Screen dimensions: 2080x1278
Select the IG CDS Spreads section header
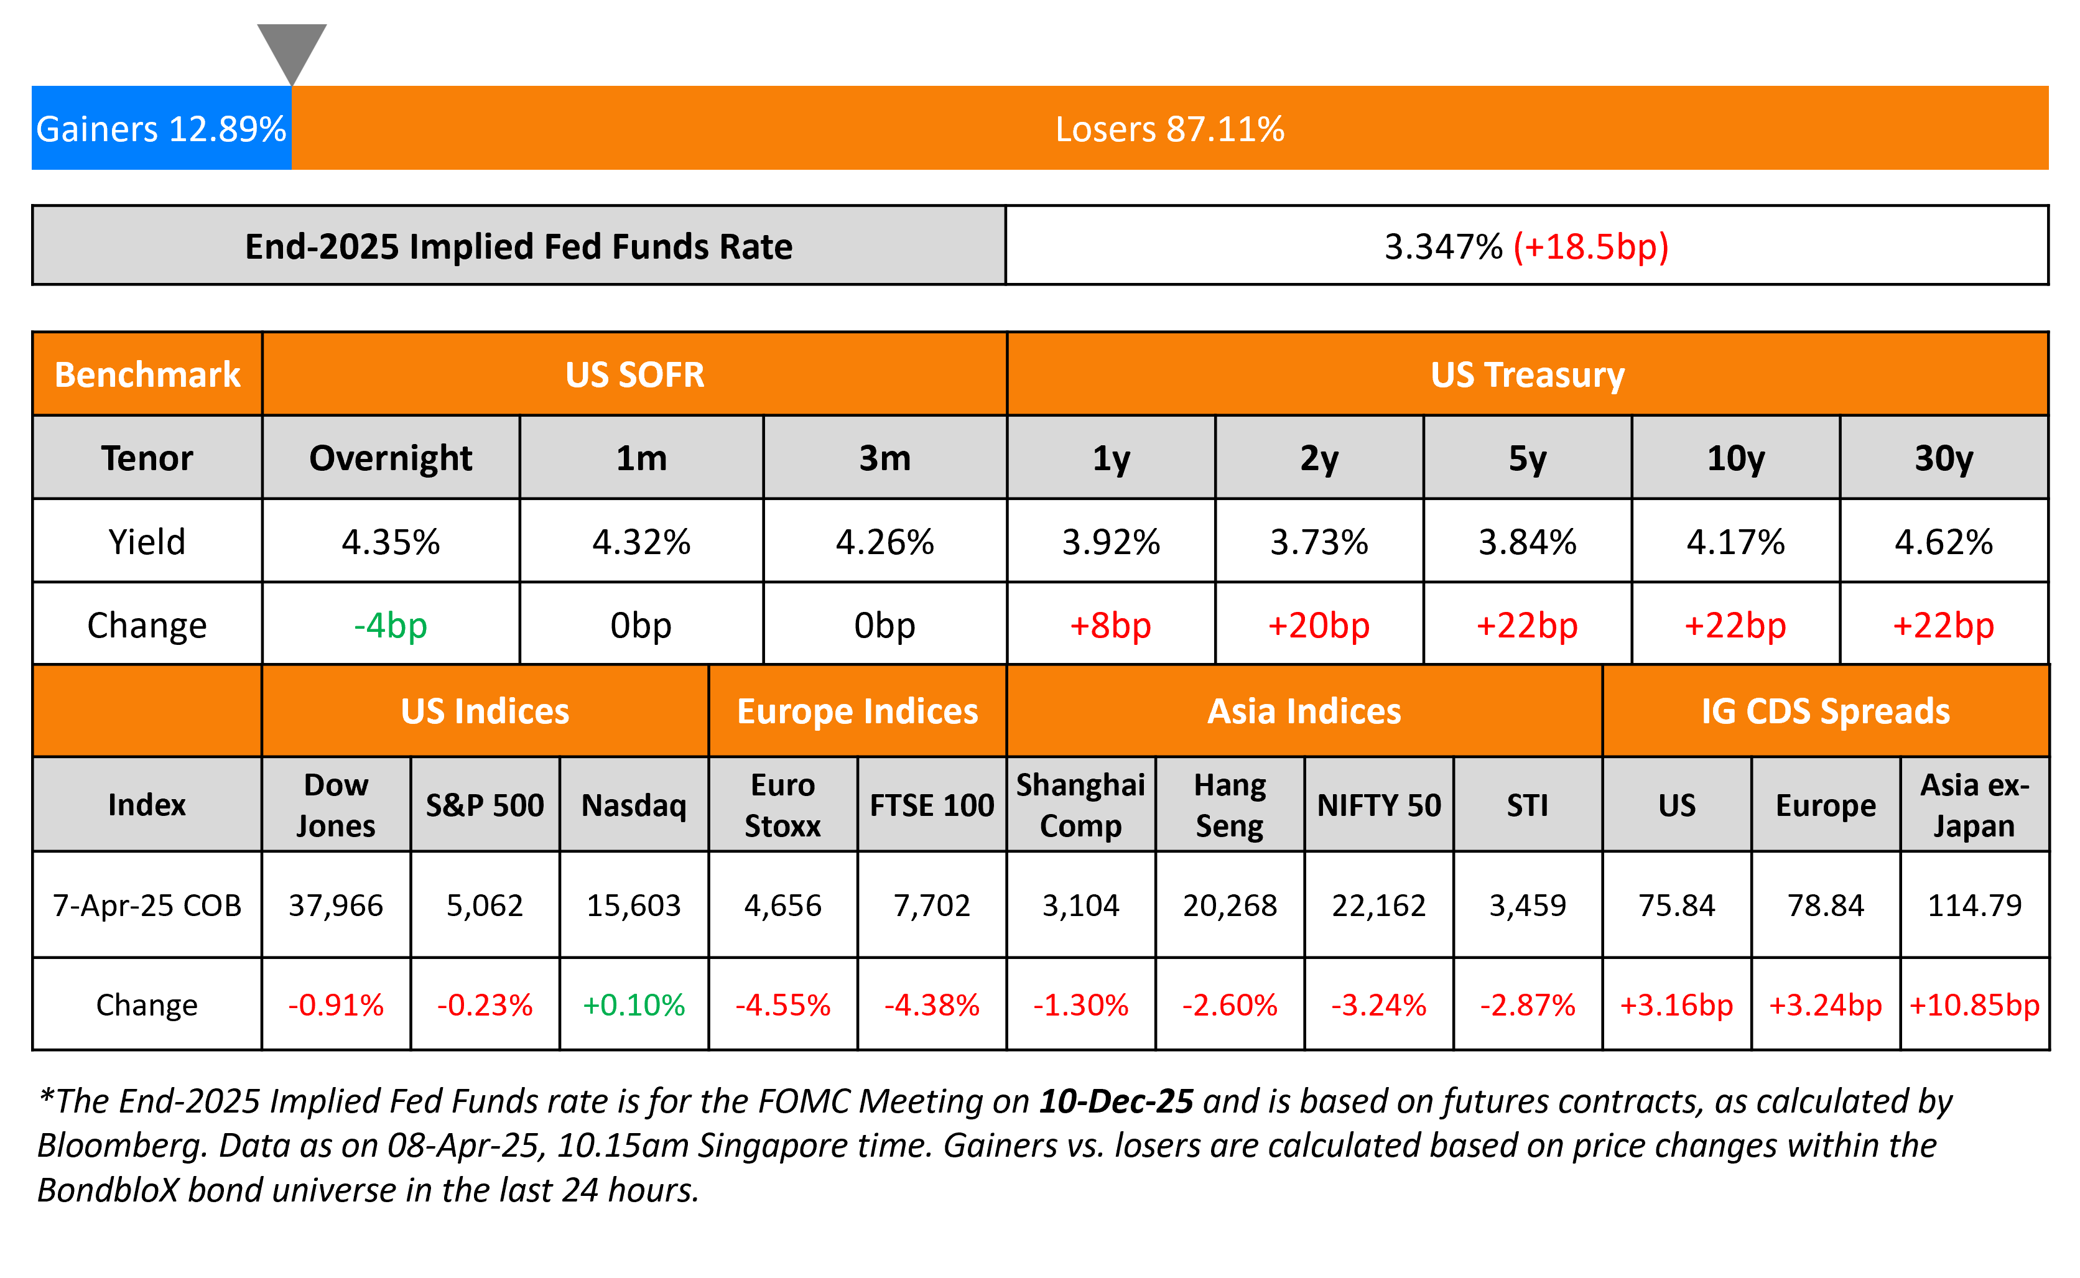pos(1825,711)
